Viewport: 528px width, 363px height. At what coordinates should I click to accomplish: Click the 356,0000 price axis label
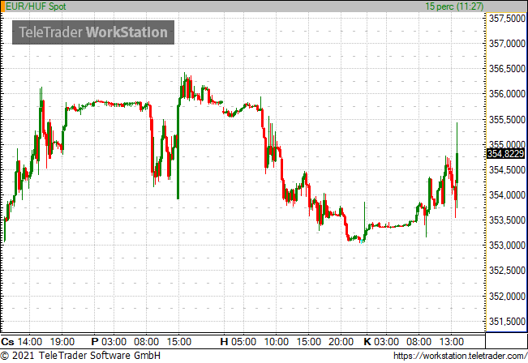(x=507, y=94)
